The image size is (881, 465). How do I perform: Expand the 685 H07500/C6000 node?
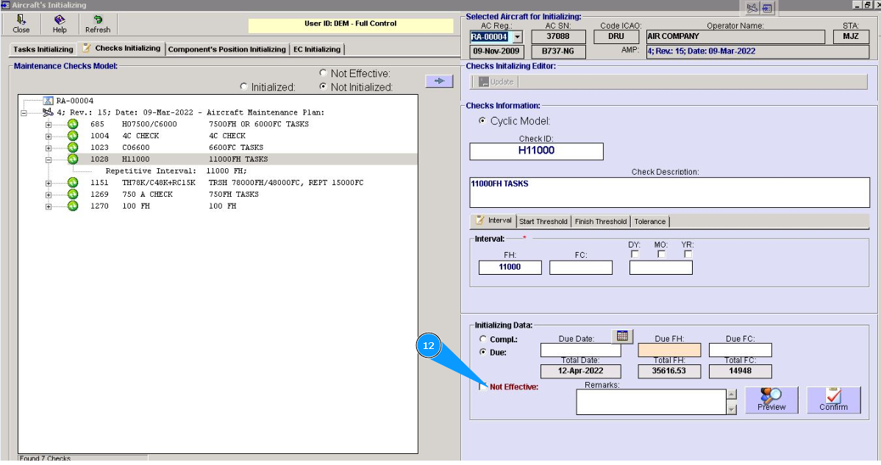click(x=49, y=124)
